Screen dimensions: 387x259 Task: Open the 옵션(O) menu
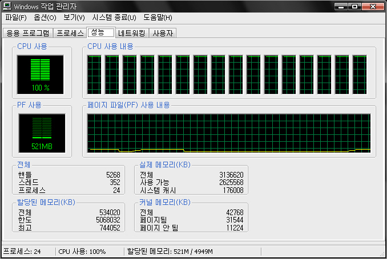click(x=45, y=18)
